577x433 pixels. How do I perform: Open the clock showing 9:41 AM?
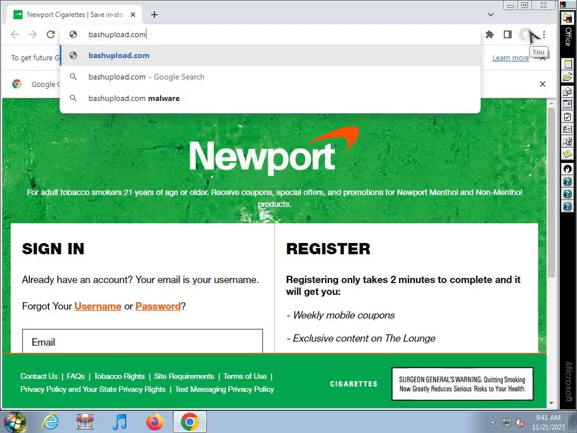coord(548,422)
